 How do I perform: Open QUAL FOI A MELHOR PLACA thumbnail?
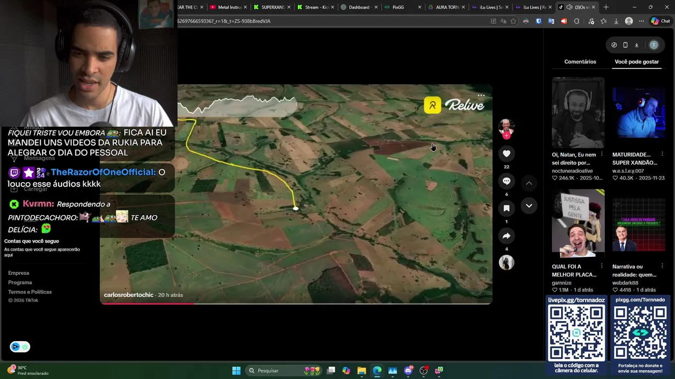578,225
